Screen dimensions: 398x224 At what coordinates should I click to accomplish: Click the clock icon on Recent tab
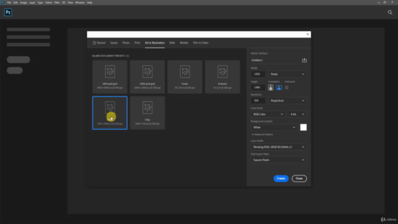click(94, 43)
